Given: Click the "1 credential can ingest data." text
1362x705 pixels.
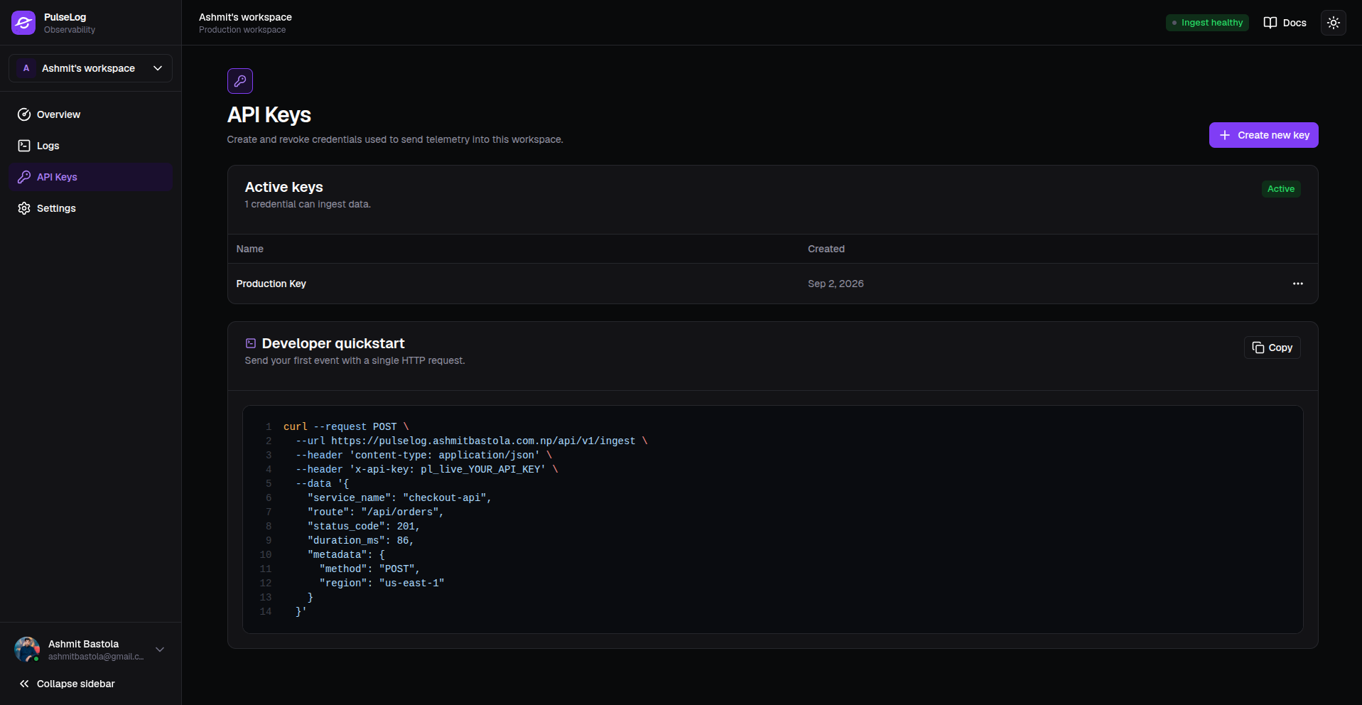Looking at the screenshot, I should (308, 204).
